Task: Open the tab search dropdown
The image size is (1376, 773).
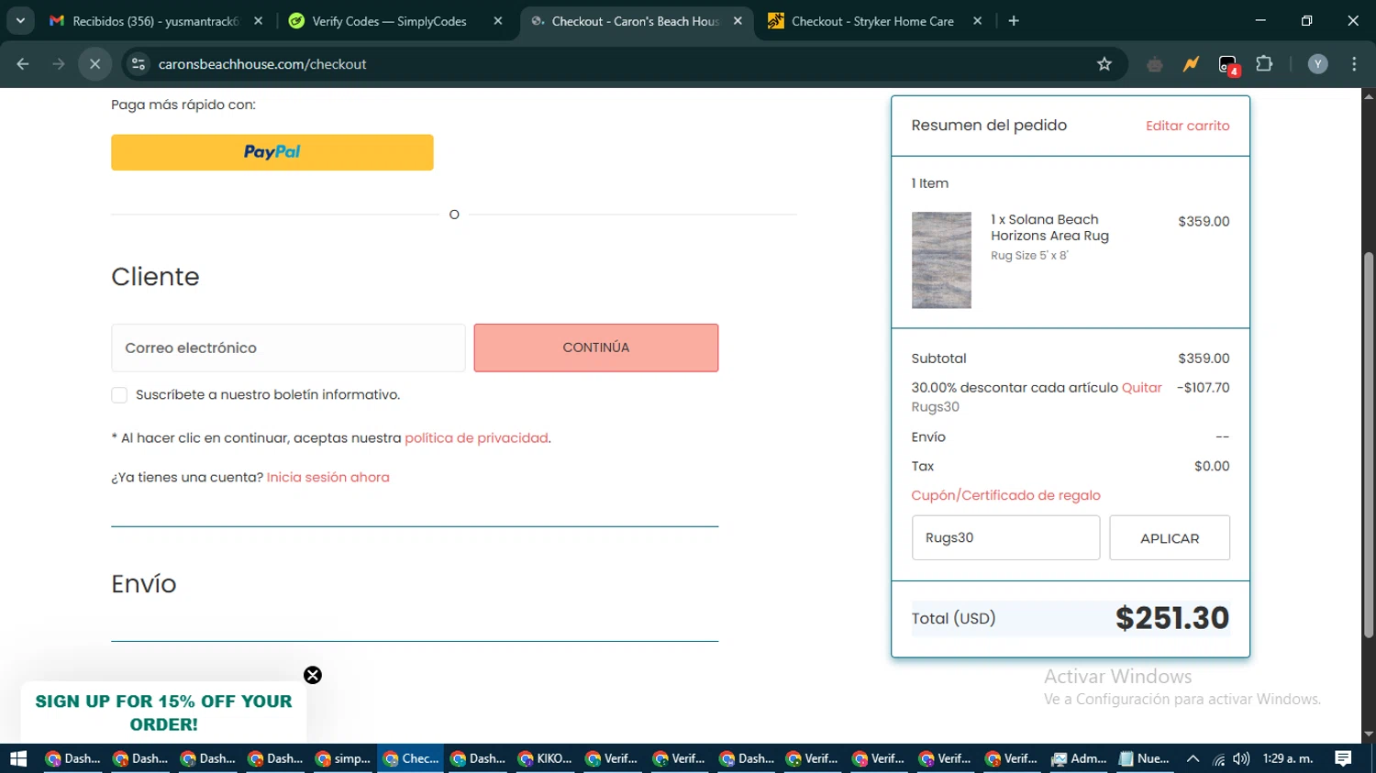Action: pos(20,21)
